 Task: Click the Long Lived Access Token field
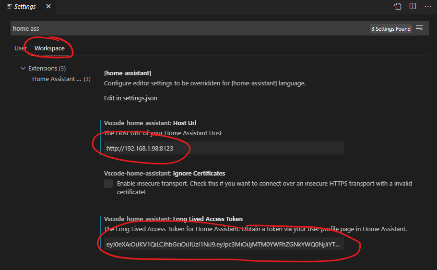pos(224,244)
